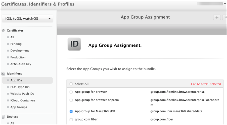Click the 'App group for browser onprem' label
Viewport: 227px width, 125px height.
pyautogui.click(x=97, y=100)
